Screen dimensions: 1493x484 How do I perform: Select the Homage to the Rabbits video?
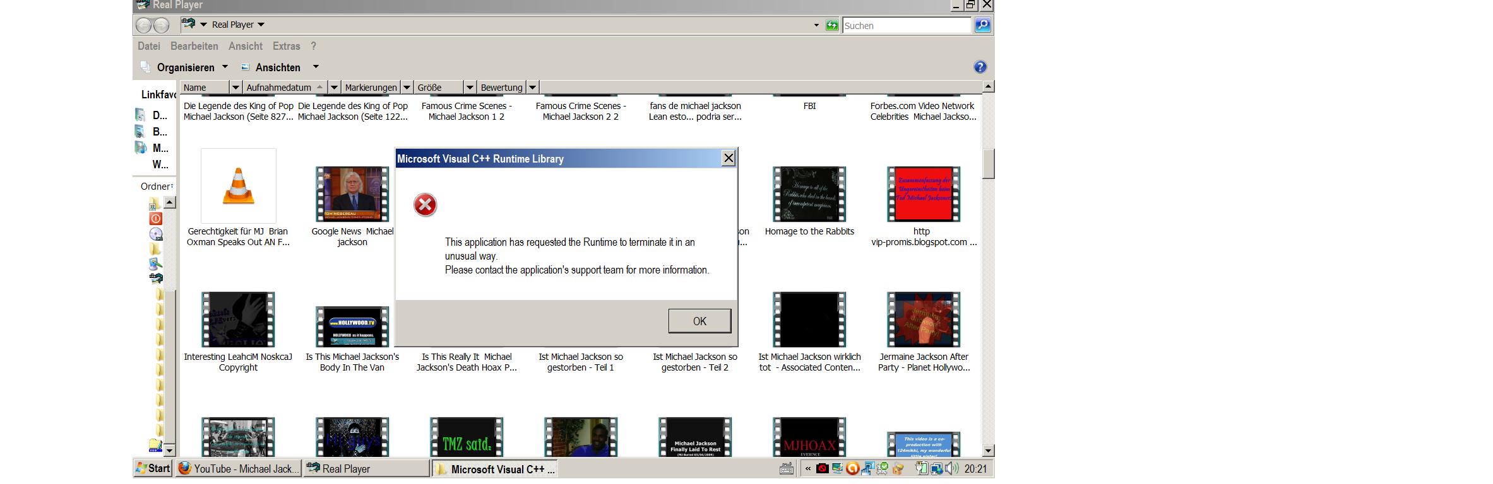(x=809, y=194)
